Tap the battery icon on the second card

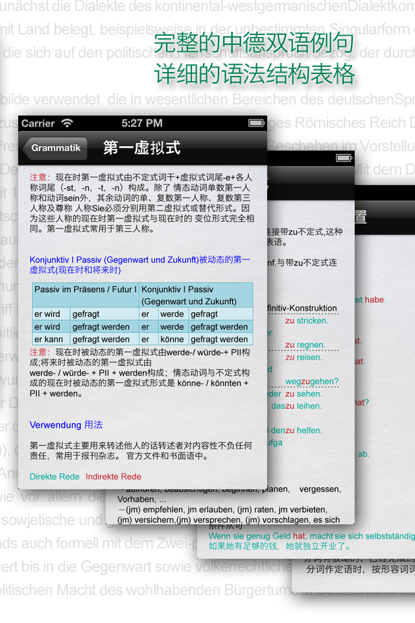(x=344, y=158)
